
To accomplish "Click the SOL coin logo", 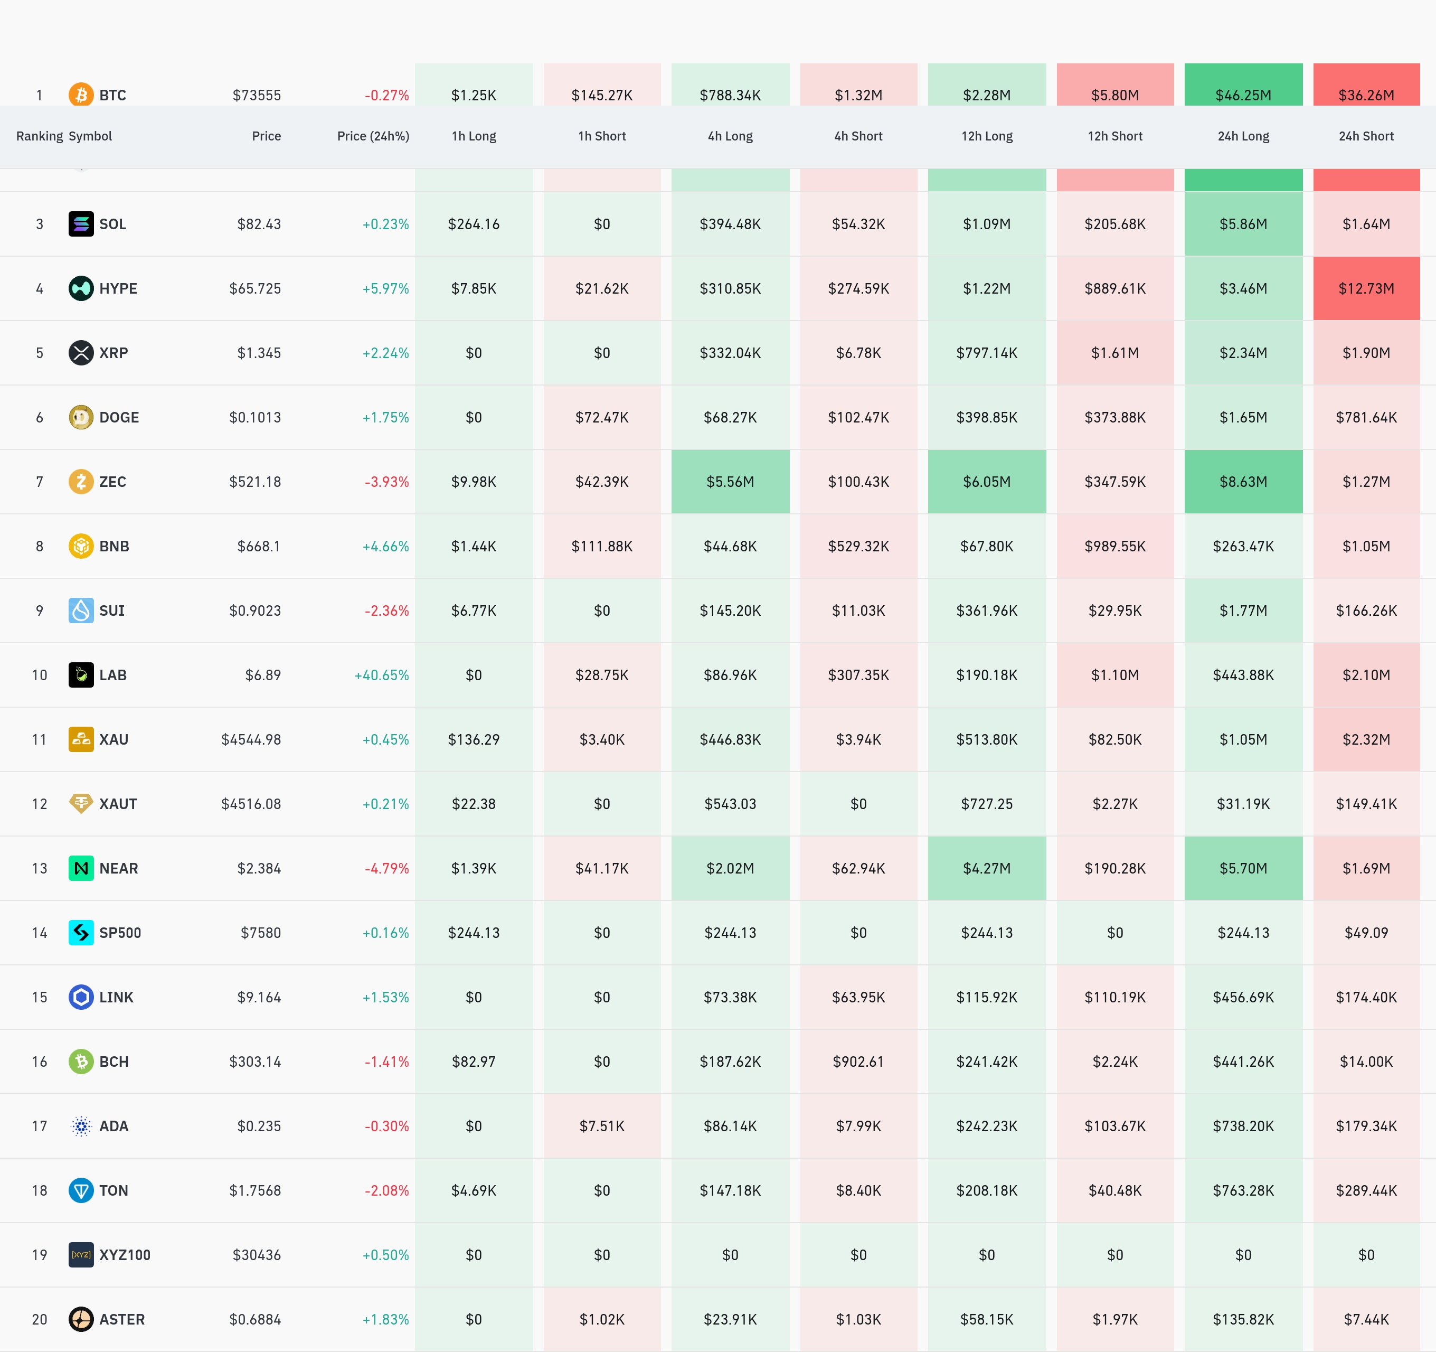I will tap(81, 224).
